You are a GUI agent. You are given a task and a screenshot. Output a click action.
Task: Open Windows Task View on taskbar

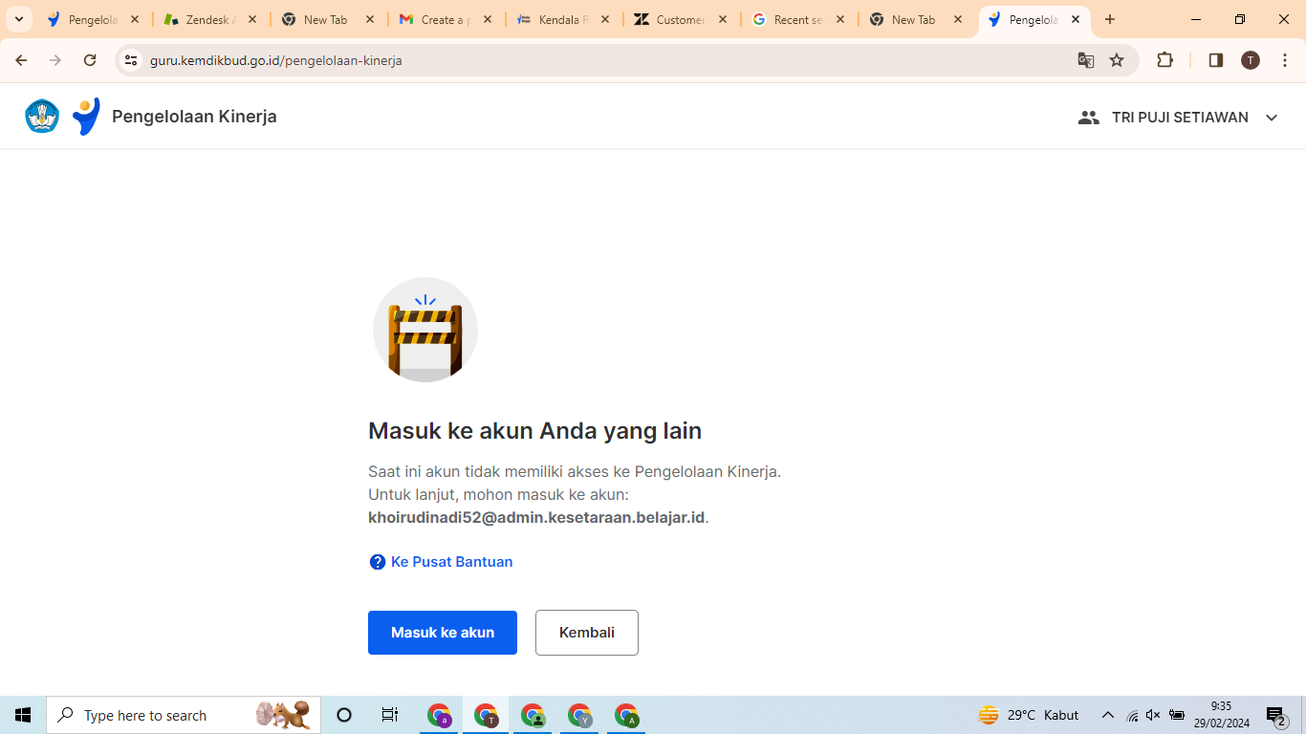[x=389, y=715]
